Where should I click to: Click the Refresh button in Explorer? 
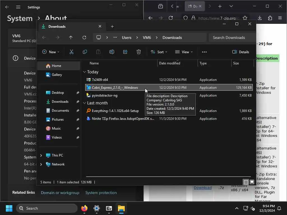pos(84,38)
